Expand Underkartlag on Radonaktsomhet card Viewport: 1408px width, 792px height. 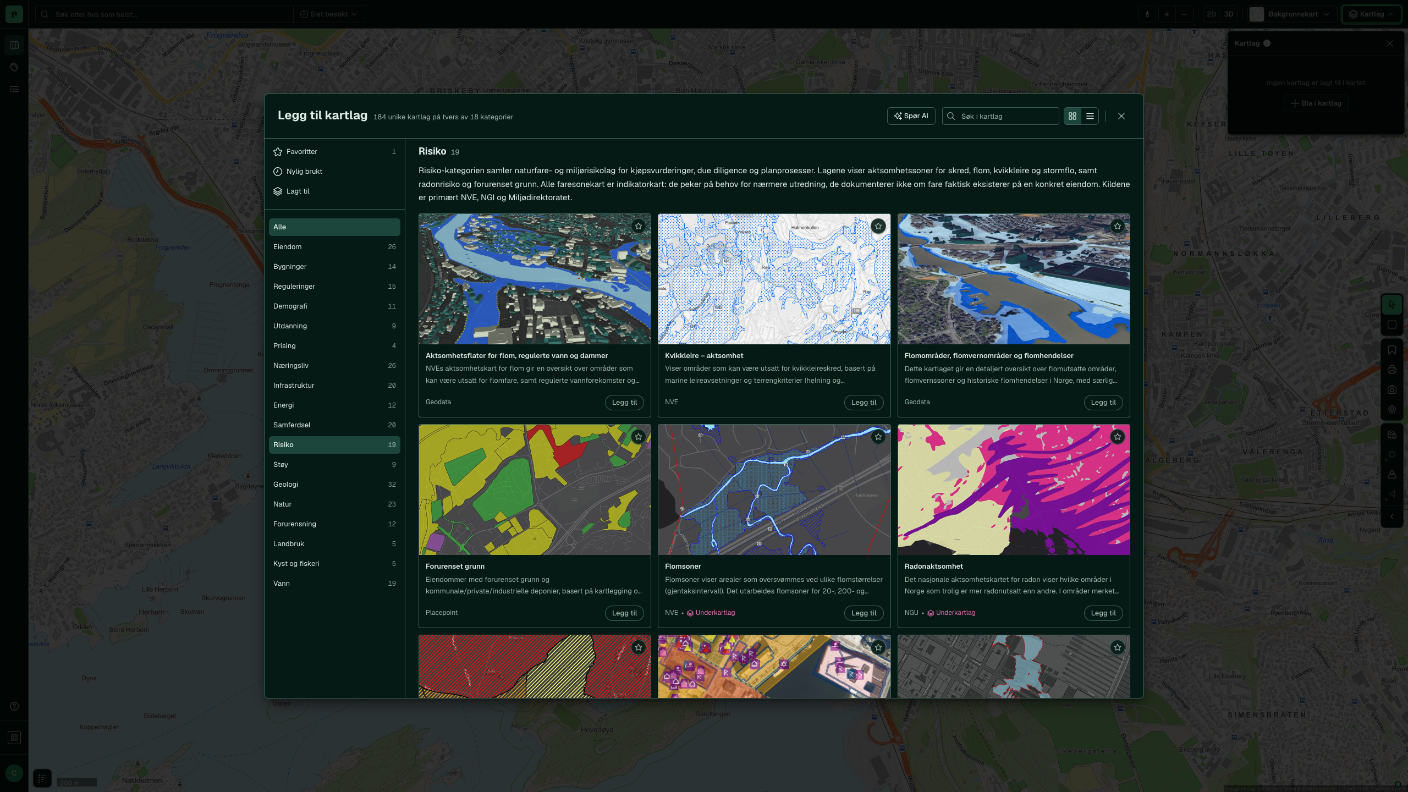tap(951, 613)
